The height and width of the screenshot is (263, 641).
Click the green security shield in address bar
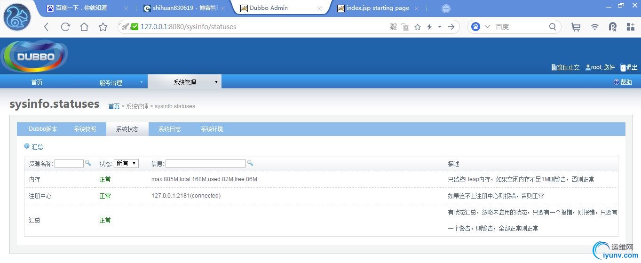[135, 27]
